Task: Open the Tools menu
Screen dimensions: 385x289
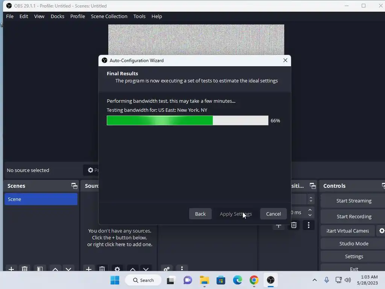Action: (x=139, y=16)
